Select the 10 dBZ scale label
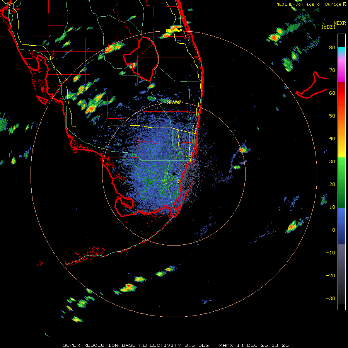 coord(332,207)
